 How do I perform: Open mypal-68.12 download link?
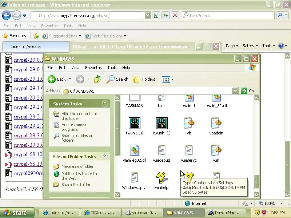(x=28, y=154)
